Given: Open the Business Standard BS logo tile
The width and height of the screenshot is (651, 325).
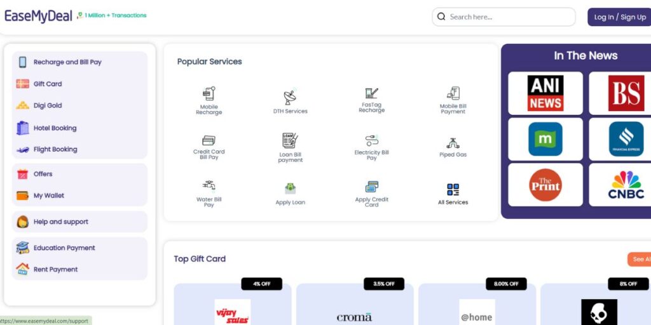Looking at the screenshot, I should tap(620, 93).
